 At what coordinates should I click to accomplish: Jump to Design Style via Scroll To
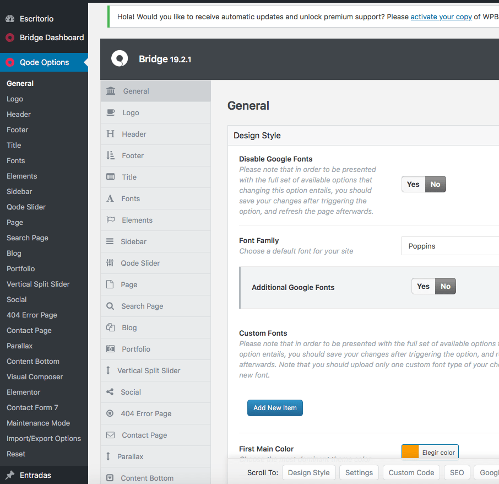[308, 472]
